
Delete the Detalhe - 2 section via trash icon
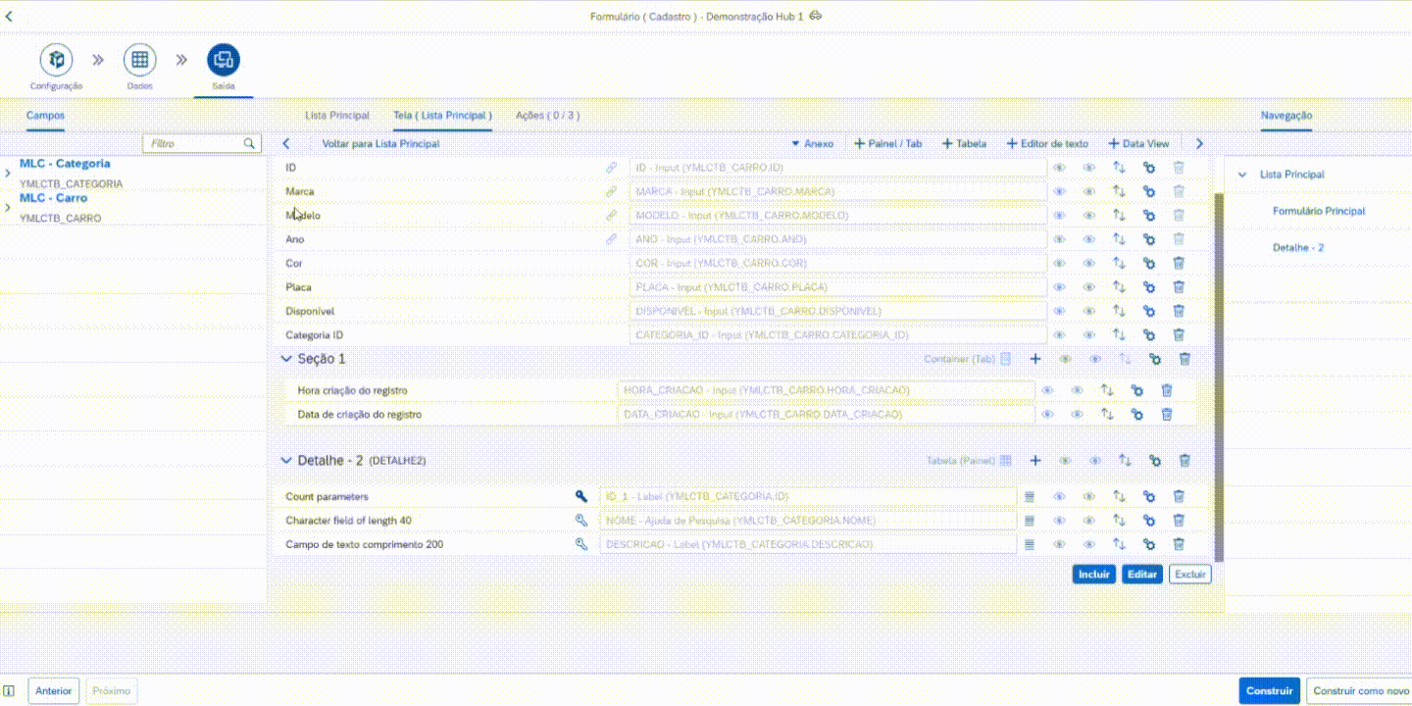(x=1185, y=460)
